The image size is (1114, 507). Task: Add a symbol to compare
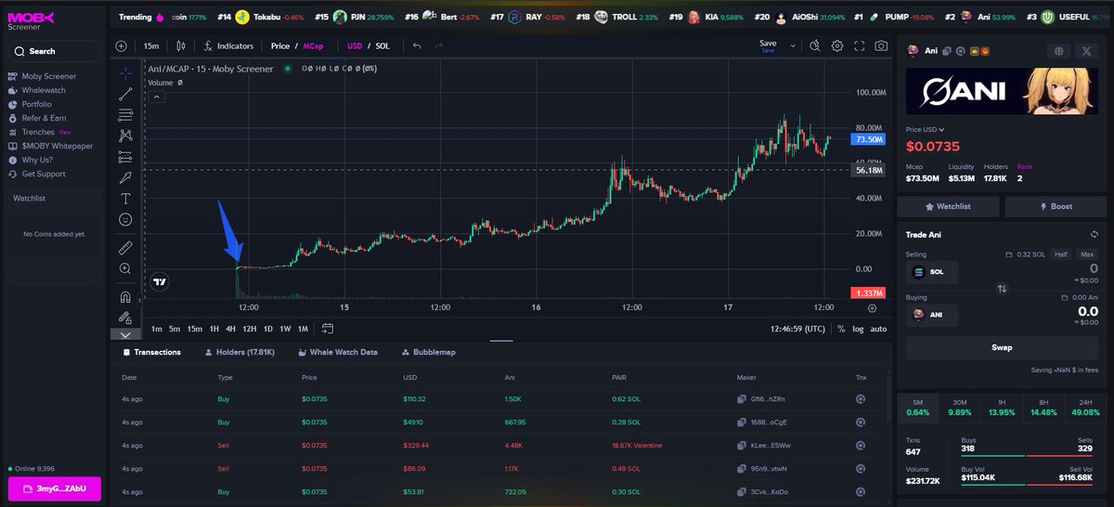(122, 45)
